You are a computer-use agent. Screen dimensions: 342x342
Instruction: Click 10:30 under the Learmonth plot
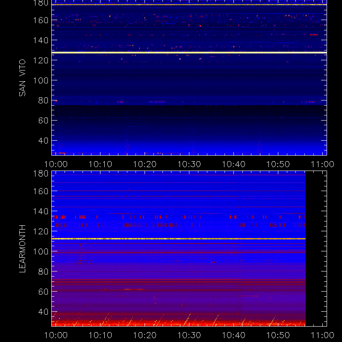click(189, 335)
